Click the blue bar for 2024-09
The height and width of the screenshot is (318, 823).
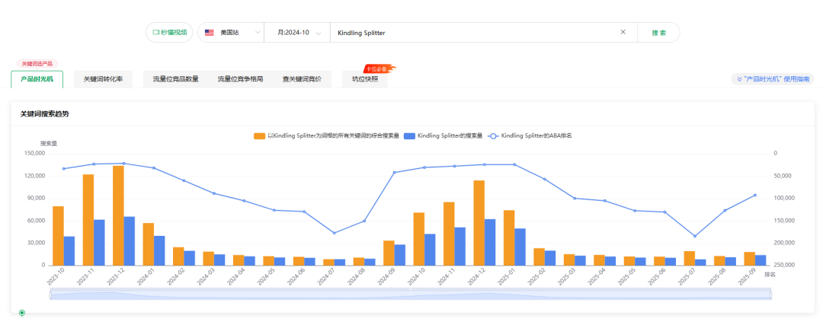pos(400,255)
